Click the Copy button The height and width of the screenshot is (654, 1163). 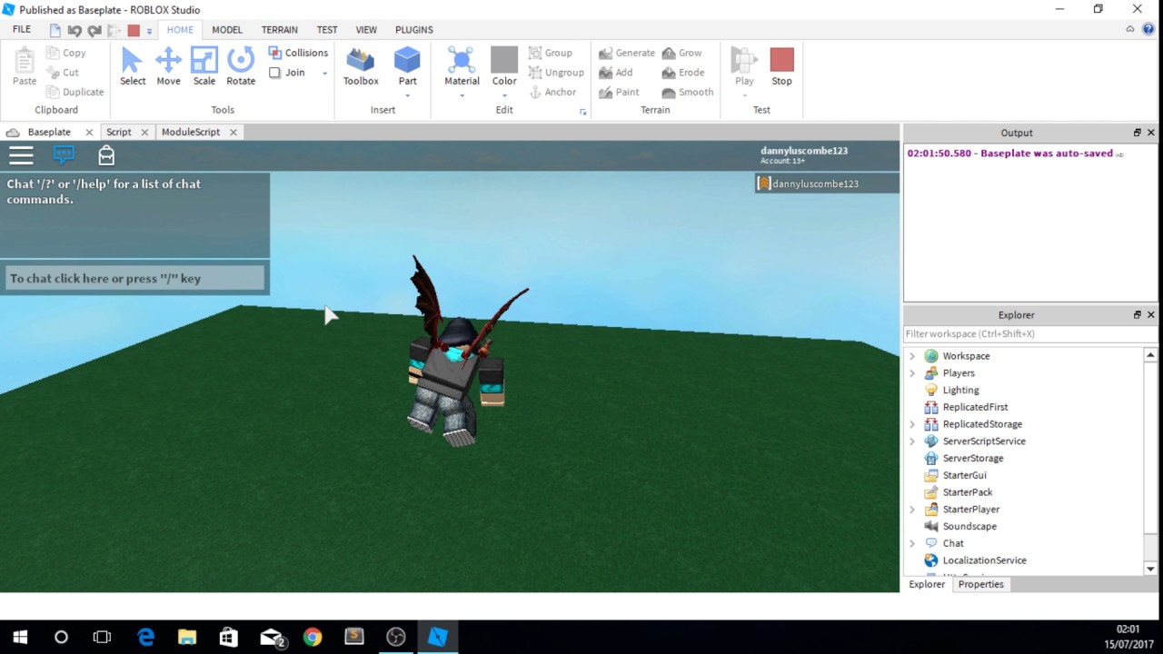point(66,53)
